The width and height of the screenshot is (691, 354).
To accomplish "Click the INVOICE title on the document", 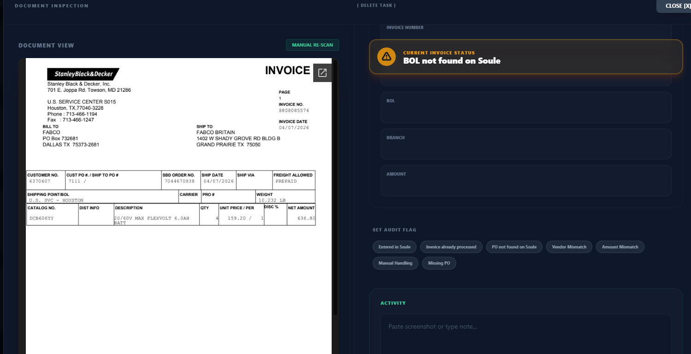I will point(287,71).
